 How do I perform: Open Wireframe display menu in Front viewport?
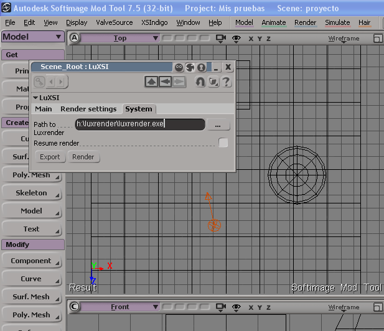[344, 307]
